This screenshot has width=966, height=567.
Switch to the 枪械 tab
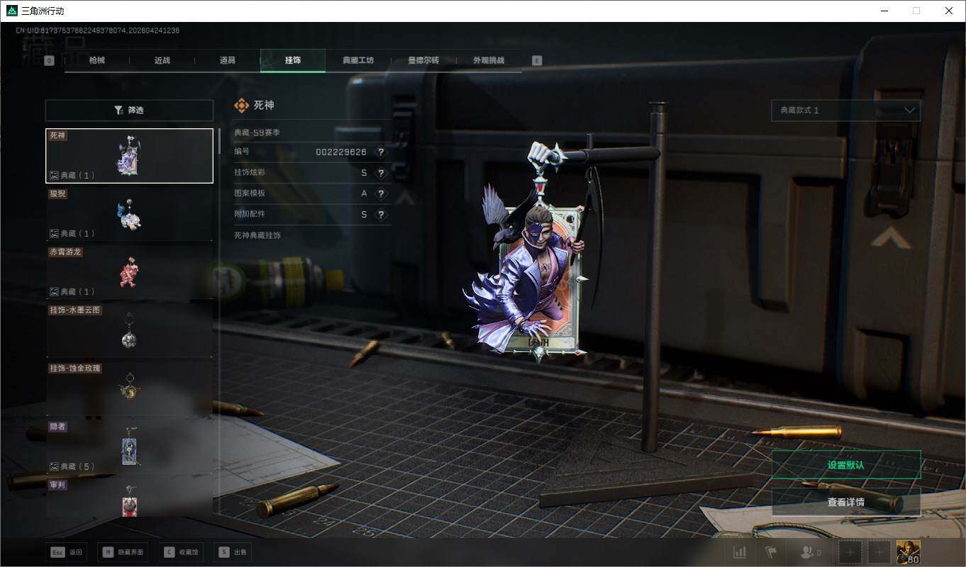click(96, 61)
